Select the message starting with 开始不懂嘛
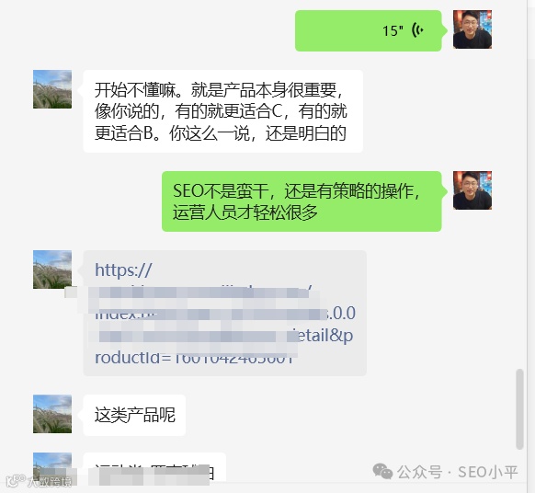The width and height of the screenshot is (535, 493). (x=223, y=111)
